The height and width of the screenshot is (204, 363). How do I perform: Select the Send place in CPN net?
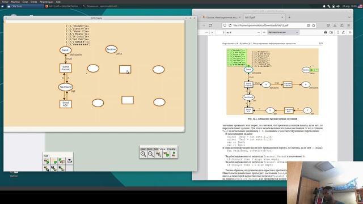click(65, 50)
